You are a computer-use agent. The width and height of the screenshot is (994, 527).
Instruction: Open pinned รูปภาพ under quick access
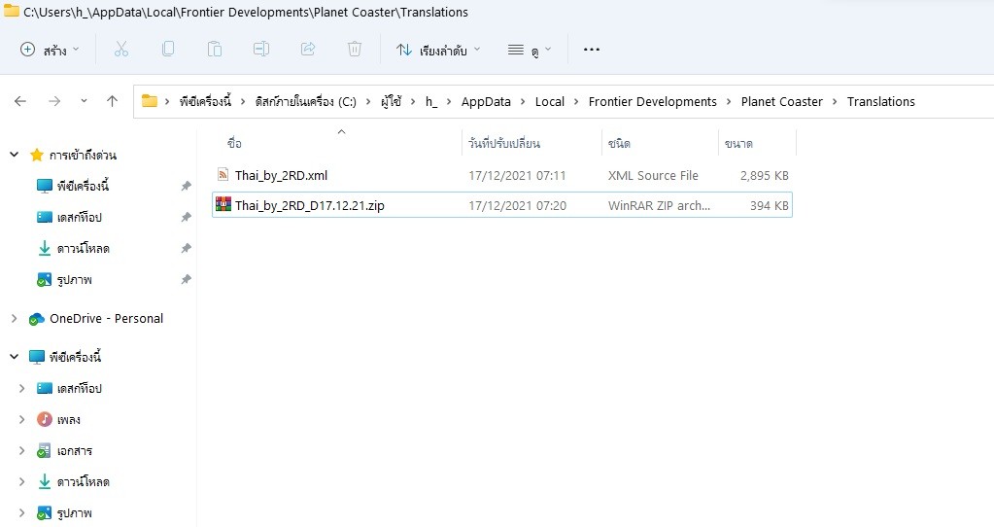point(64,279)
